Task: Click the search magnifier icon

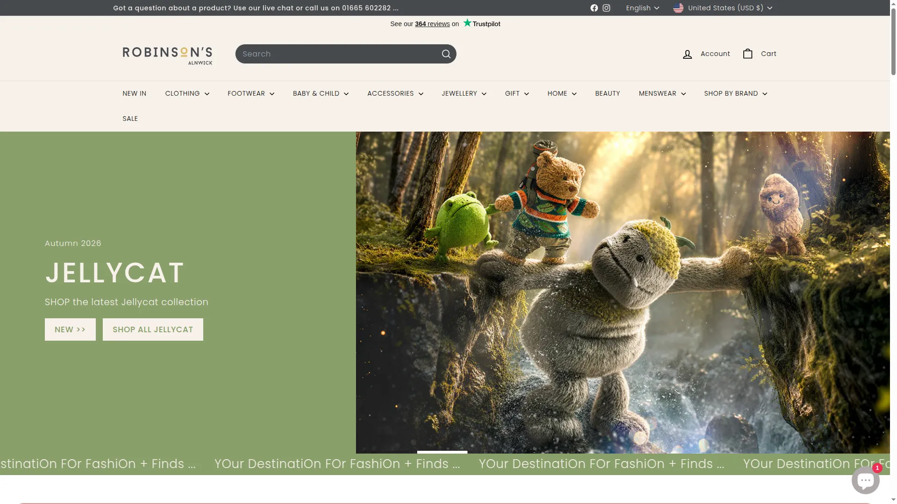Action: pyautogui.click(x=446, y=54)
